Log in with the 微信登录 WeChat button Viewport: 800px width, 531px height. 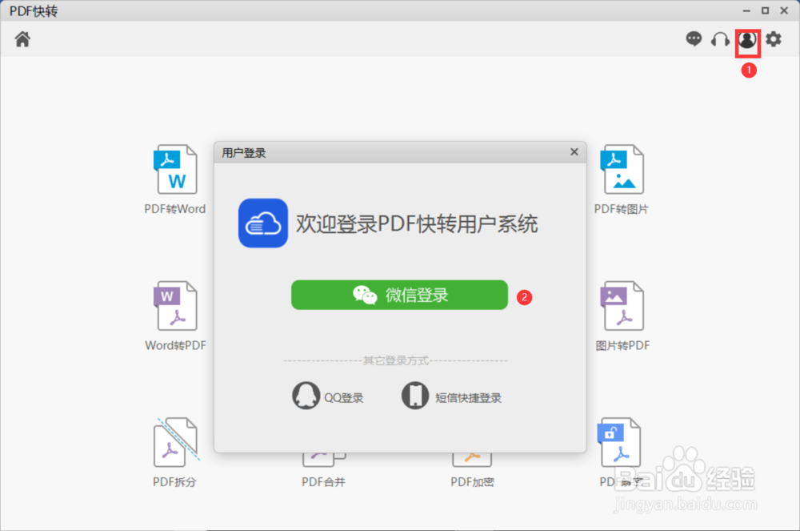399,295
